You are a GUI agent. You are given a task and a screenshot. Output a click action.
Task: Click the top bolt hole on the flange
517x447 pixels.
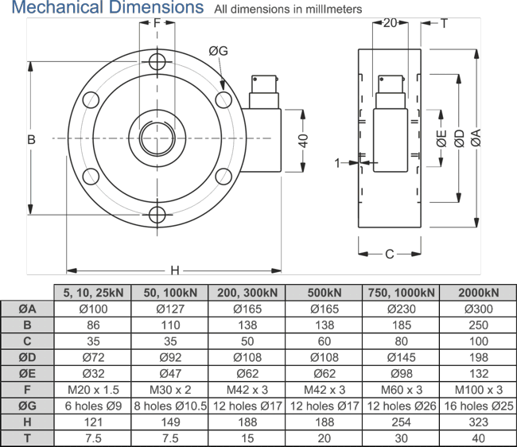click(x=157, y=62)
